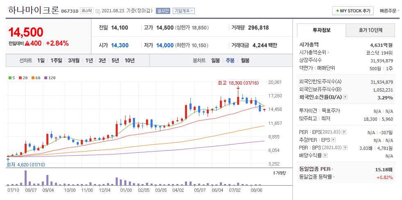402x200 pixels.
Task: Click the 동일업종 등락률 link
Action: 315,177
